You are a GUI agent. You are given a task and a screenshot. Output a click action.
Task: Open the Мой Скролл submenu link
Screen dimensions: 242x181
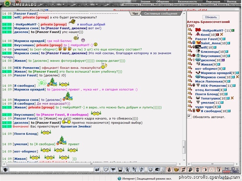click(162, 5)
